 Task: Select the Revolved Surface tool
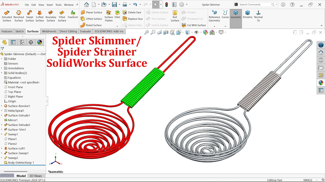pyautogui.click(x=19, y=16)
